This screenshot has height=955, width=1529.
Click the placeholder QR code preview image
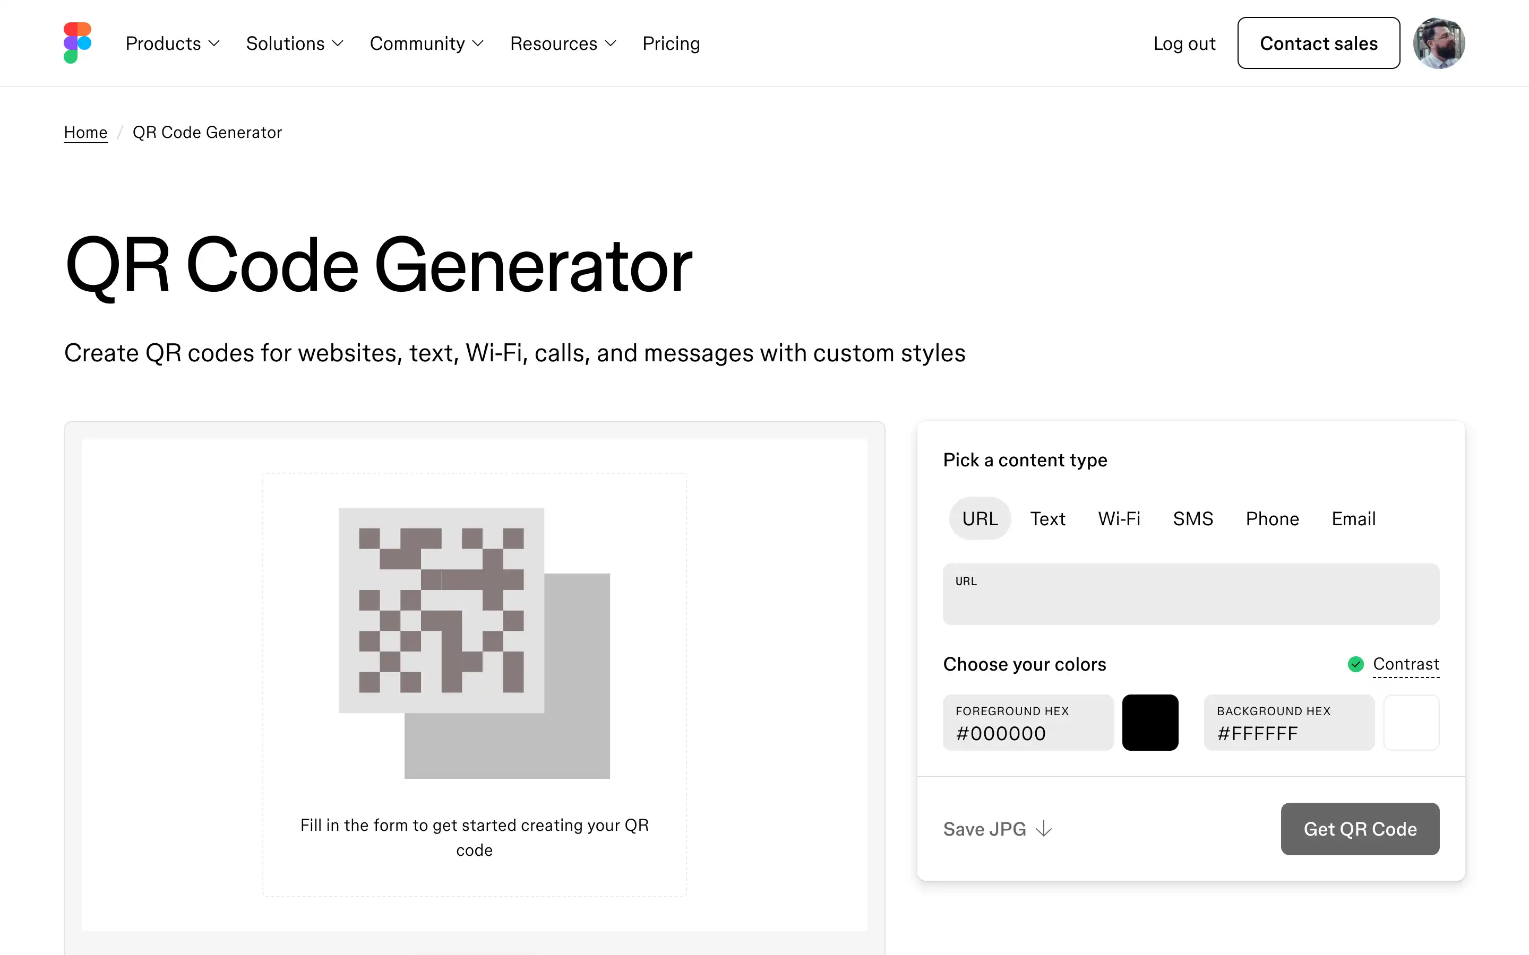(474, 643)
